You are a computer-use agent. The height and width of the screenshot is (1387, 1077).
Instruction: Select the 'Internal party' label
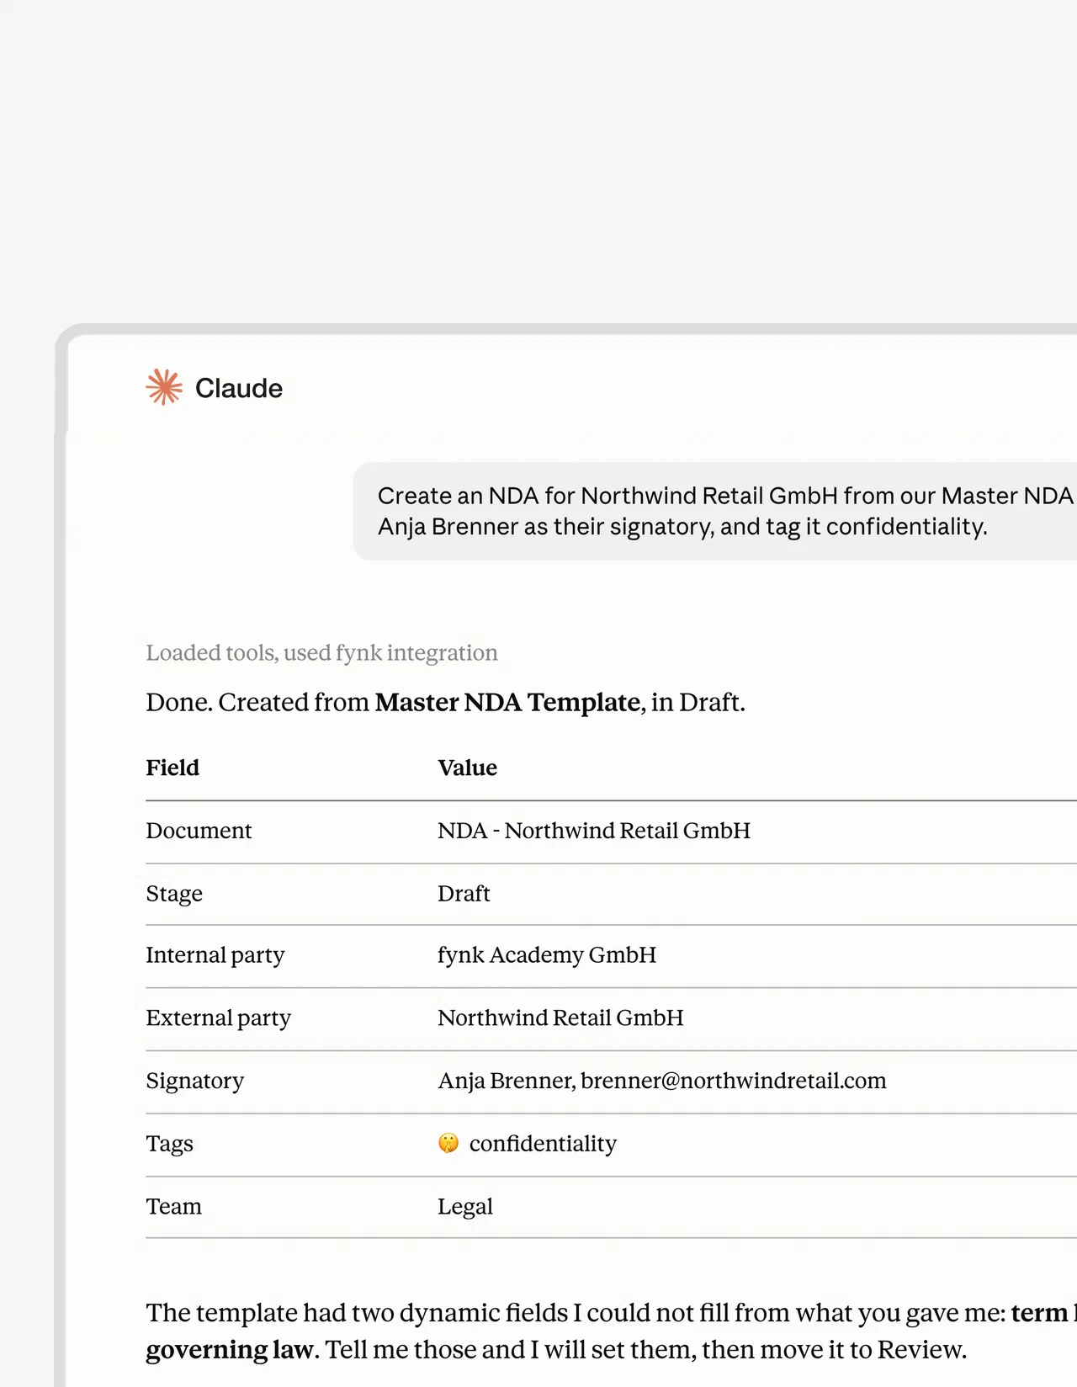point(215,955)
